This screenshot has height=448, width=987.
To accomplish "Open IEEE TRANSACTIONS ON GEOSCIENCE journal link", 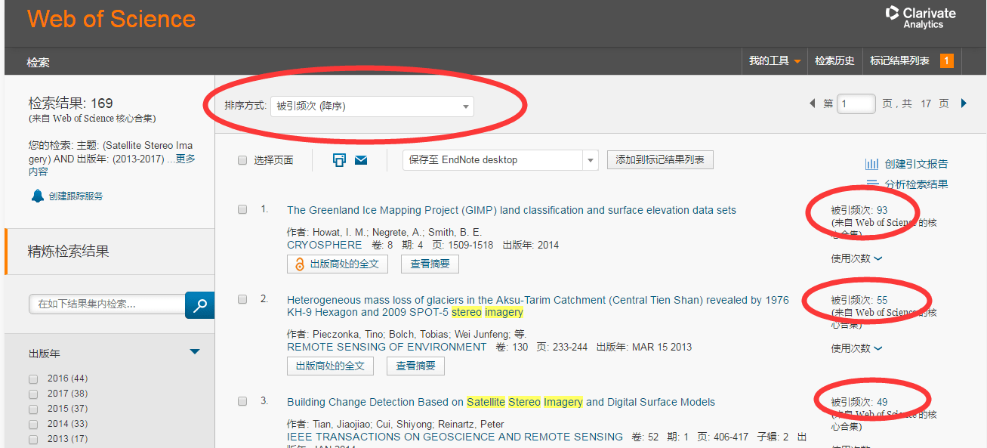I will (x=455, y=437).
